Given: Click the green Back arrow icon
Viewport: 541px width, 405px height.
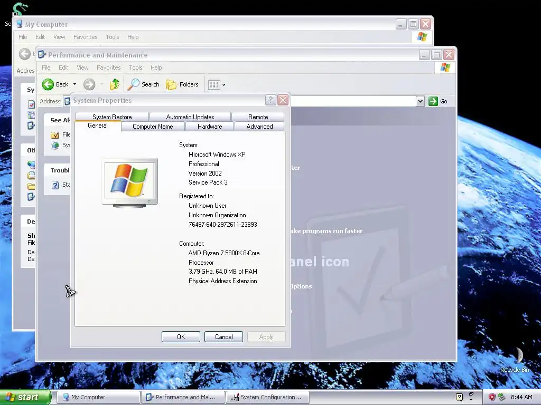Looking at the screenshot, I should click(48, 84).
